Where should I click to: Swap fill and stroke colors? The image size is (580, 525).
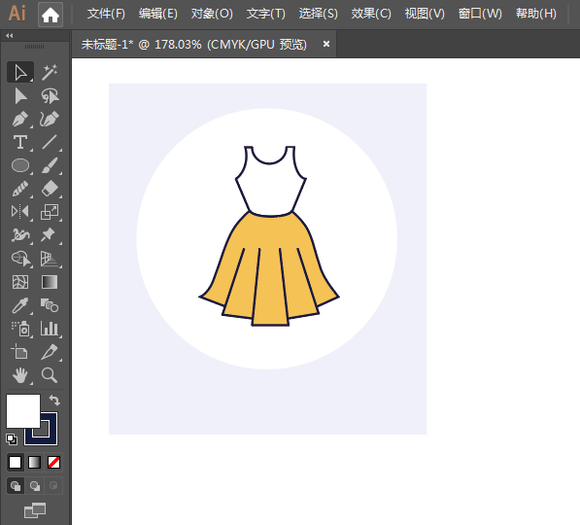pos(54,401)
